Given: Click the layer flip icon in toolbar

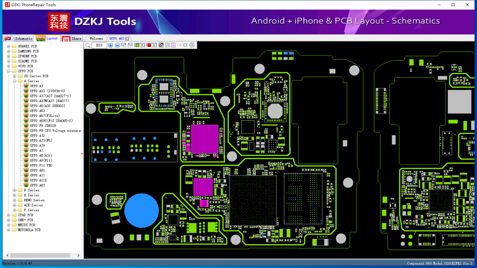Looking at the screenshot, I should 161,45.
